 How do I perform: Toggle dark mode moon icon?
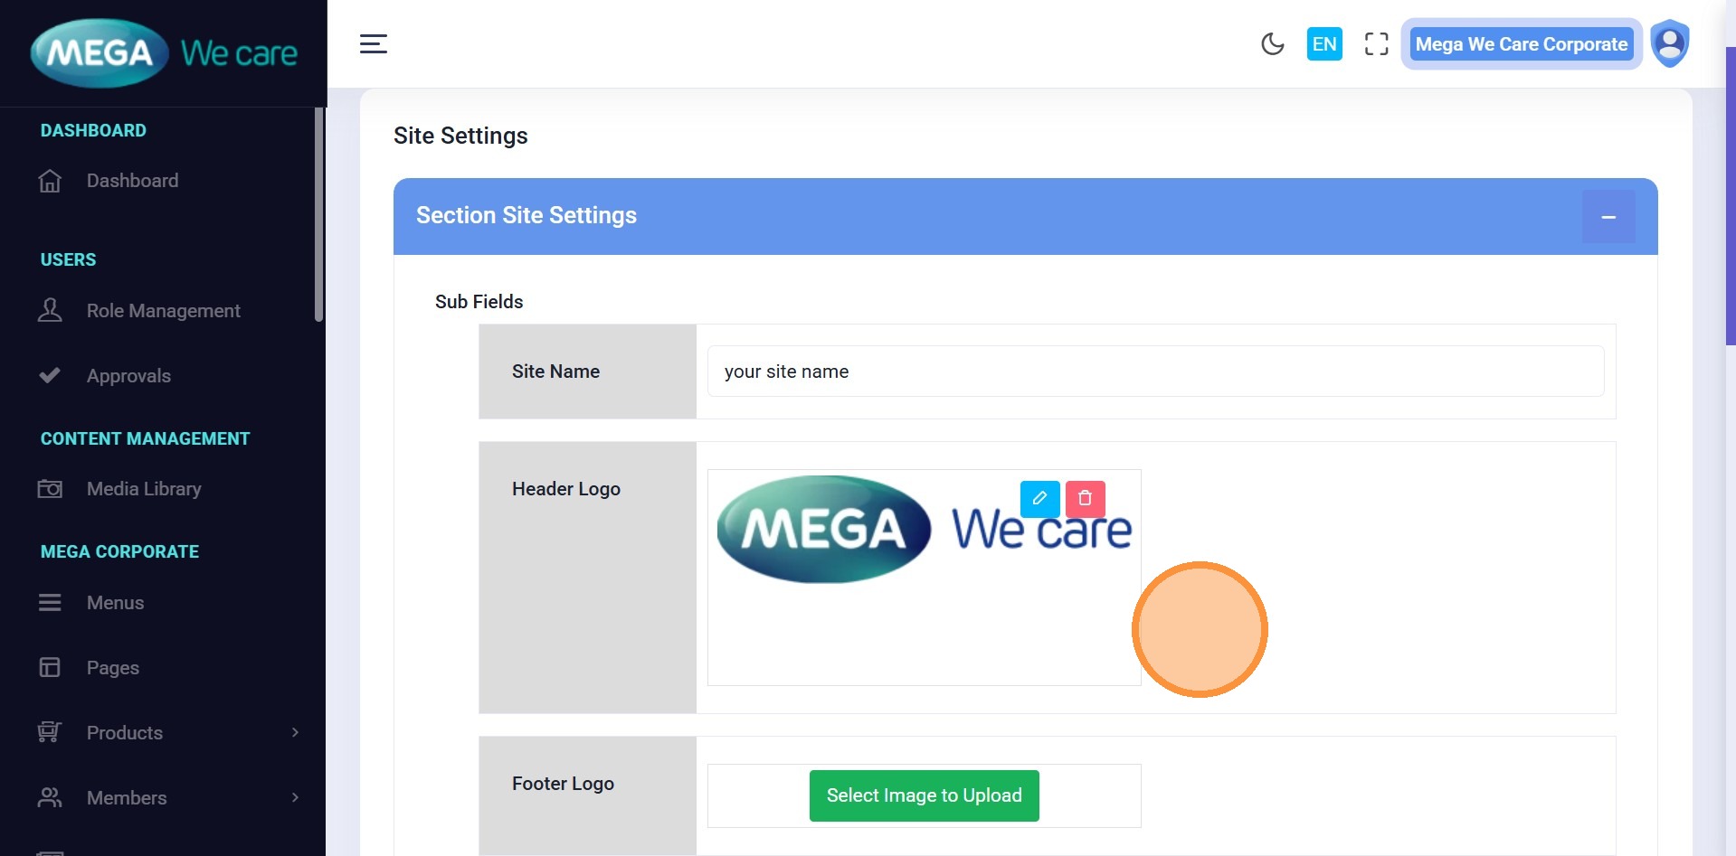pyautogui.click(x=1272, y=43)
